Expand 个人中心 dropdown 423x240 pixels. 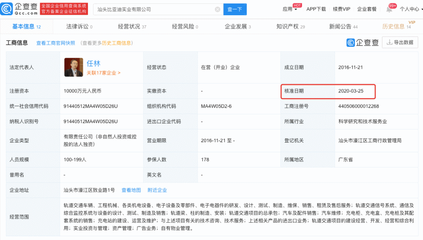click(x=411, y=9)
